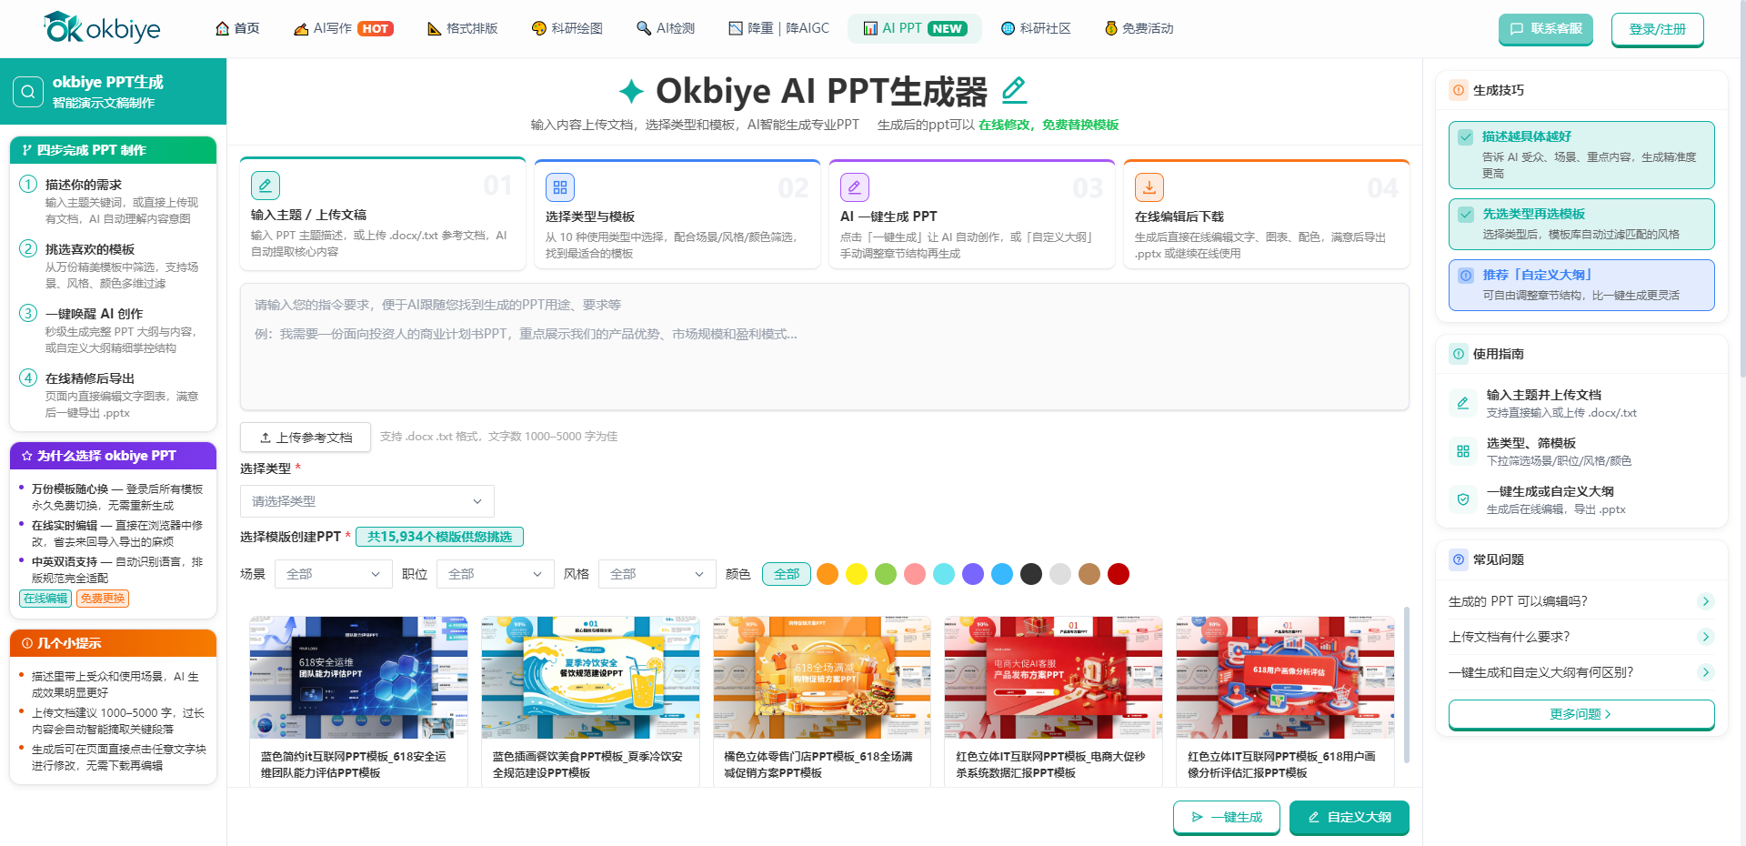The height and width of the screenshot is (846, 1746).
Task: Select the 推荐「自定义大纲」 tip card
Action: point(1581,285)
